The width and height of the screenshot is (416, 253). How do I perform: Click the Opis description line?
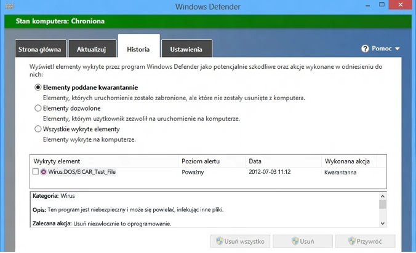coord(128,210)
